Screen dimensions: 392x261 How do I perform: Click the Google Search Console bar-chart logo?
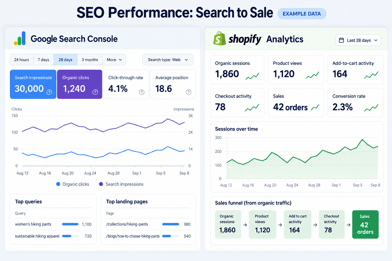(x=20, y=38)
